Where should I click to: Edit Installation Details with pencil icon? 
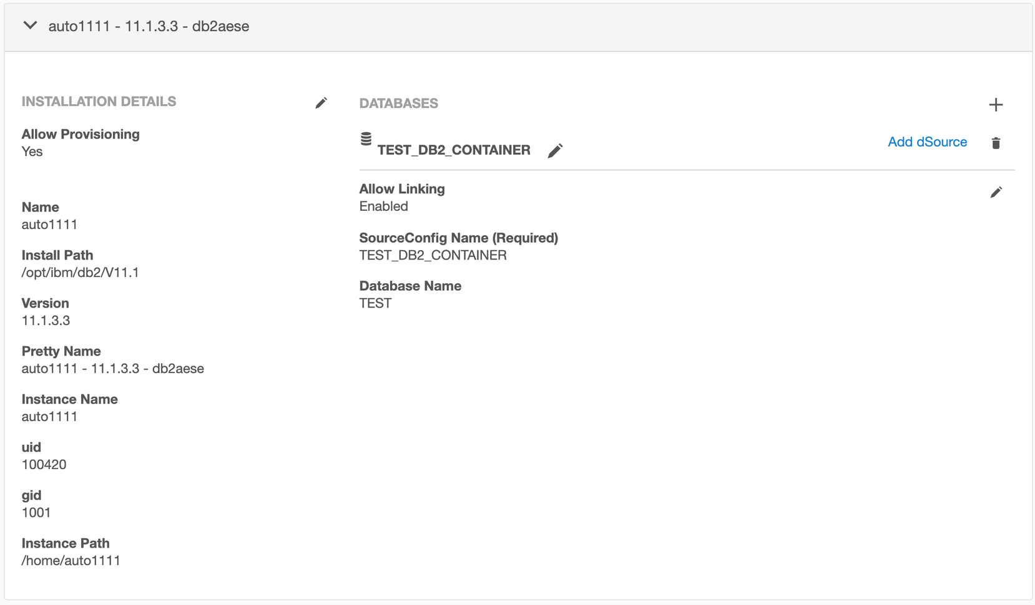[321, 103]
